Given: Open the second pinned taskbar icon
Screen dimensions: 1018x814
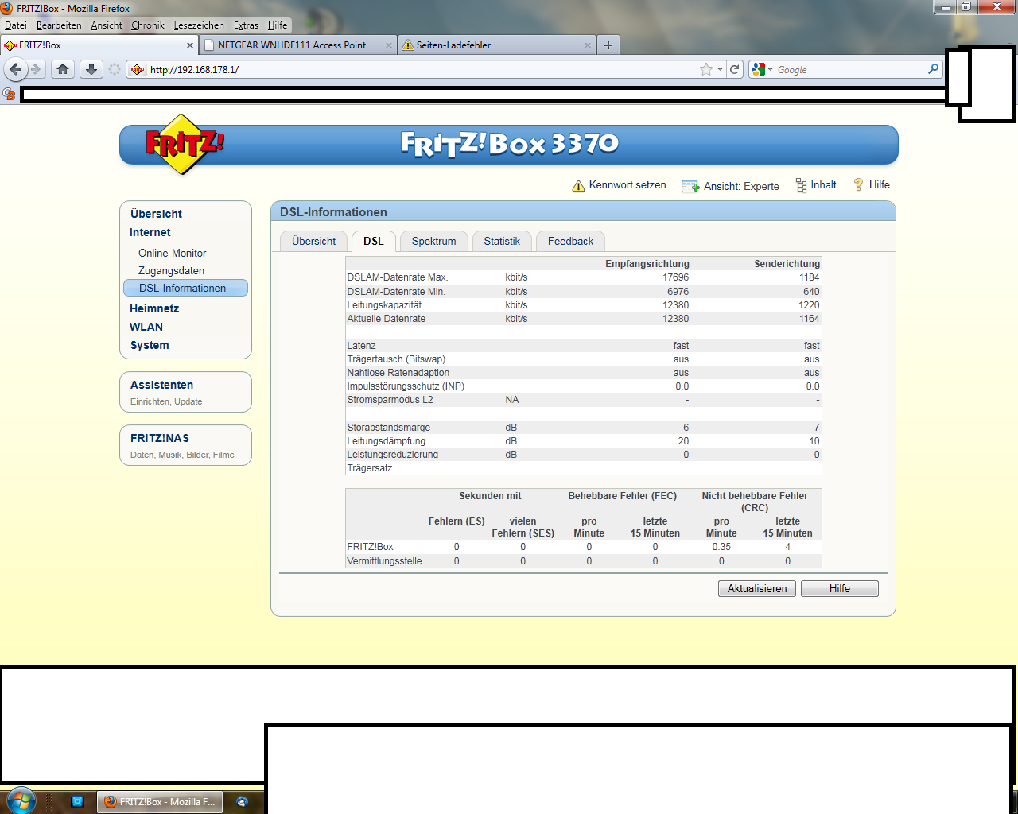Looking at the screenshot, I should [x=77, y=801].
